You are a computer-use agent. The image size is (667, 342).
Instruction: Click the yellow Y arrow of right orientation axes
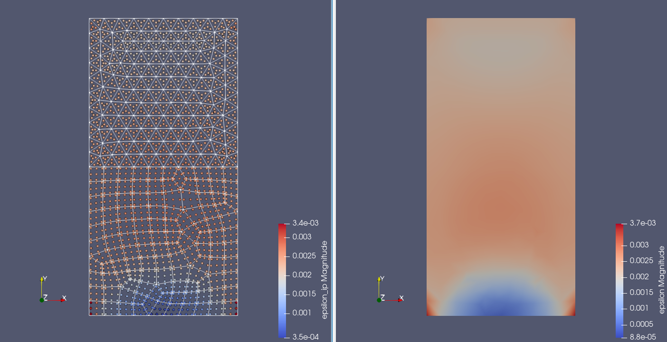click(380, 280)
